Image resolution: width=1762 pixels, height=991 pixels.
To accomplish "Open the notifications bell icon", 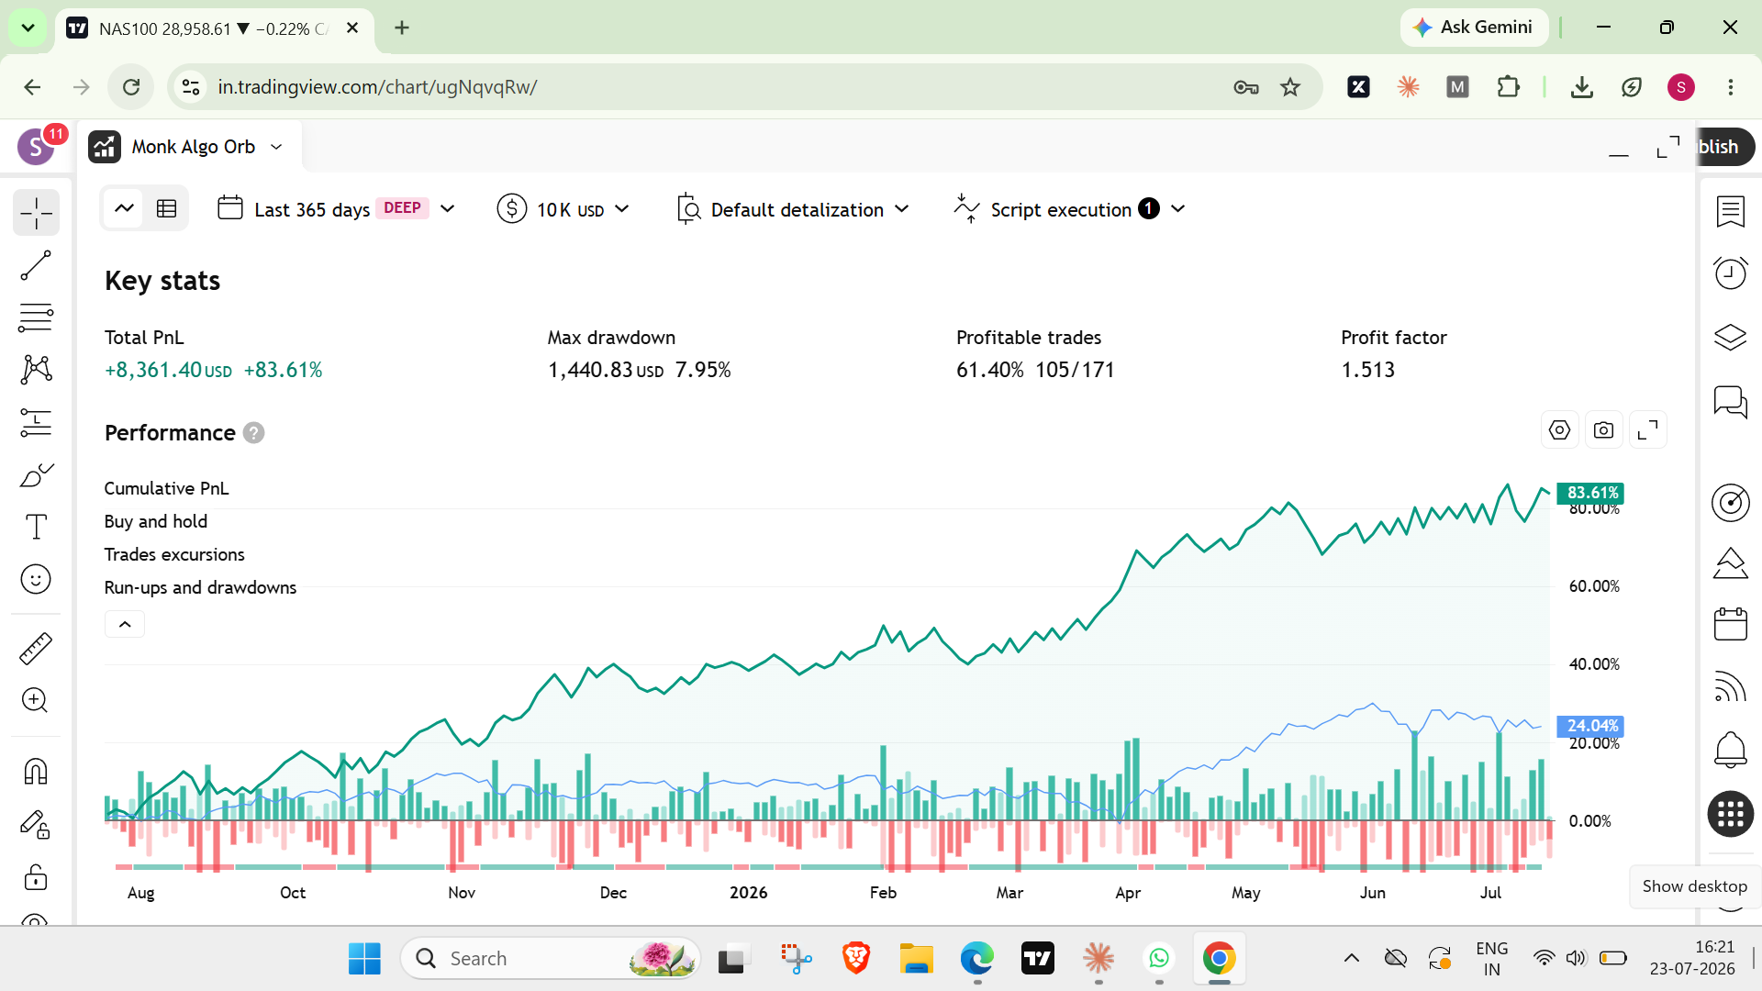I will 1731,750.
